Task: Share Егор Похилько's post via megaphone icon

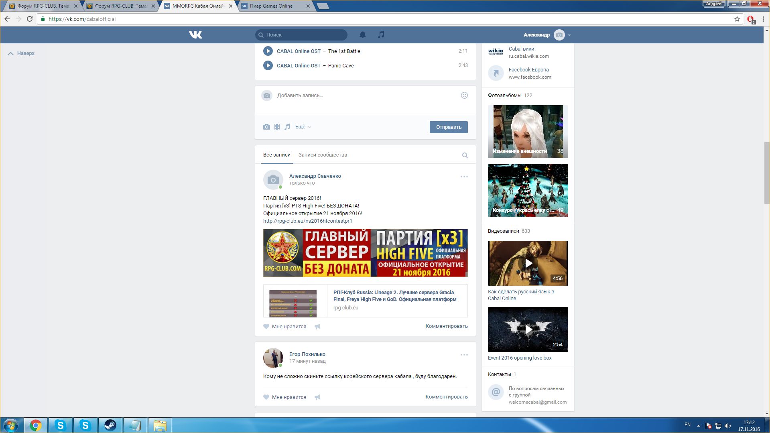Action: coord(317,397)
